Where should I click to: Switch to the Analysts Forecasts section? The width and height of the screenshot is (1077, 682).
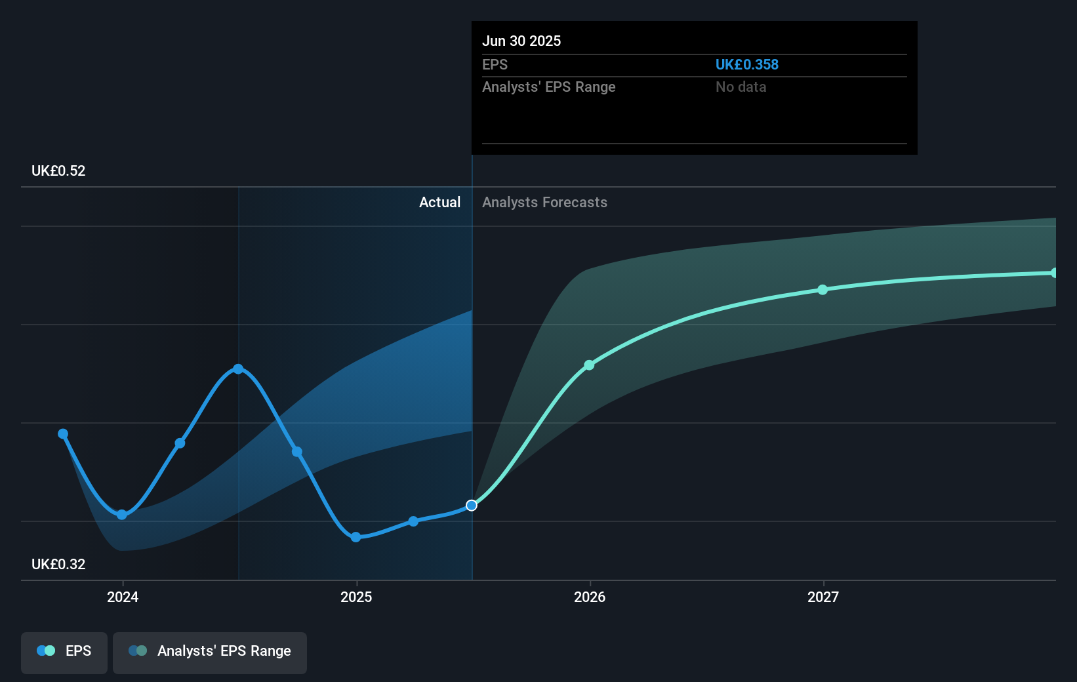544,202
